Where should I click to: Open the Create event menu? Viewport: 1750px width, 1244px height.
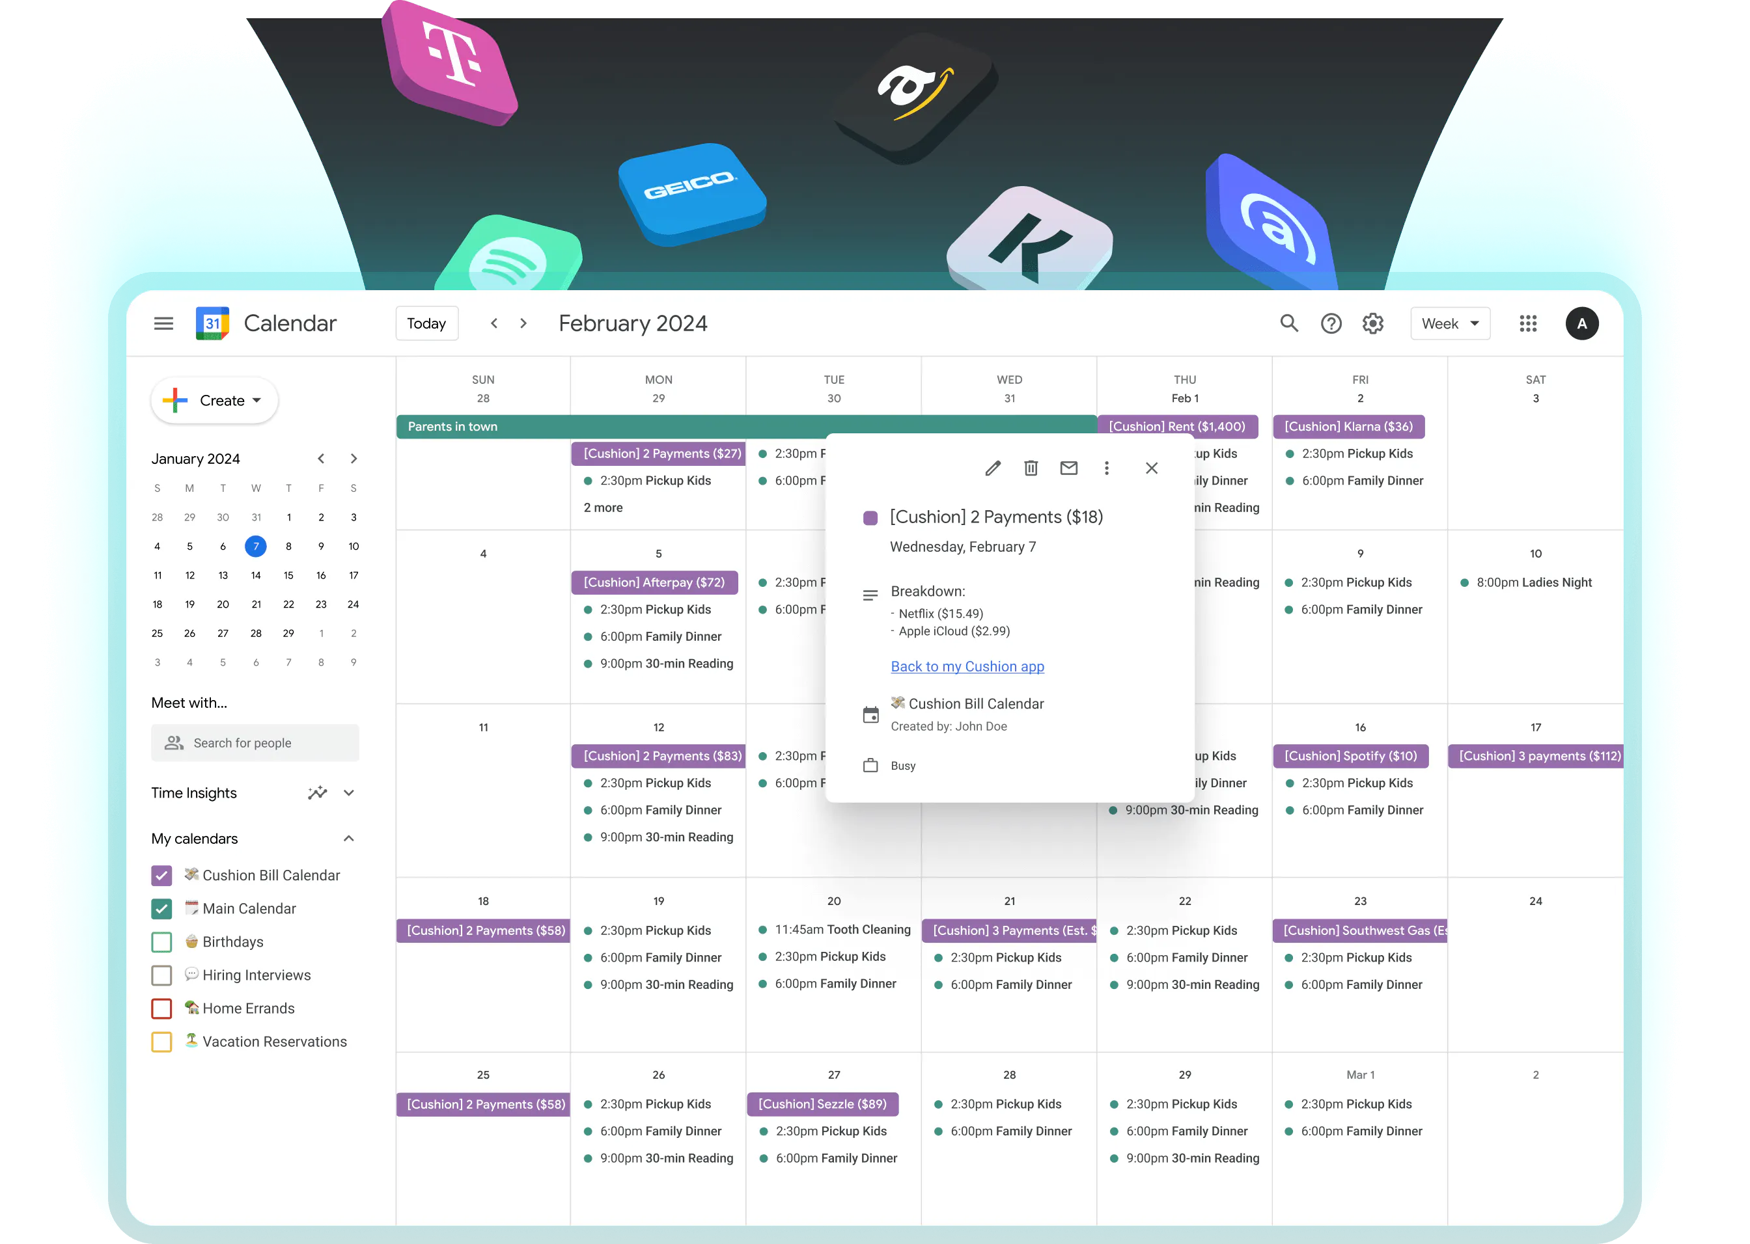point(217,400)
